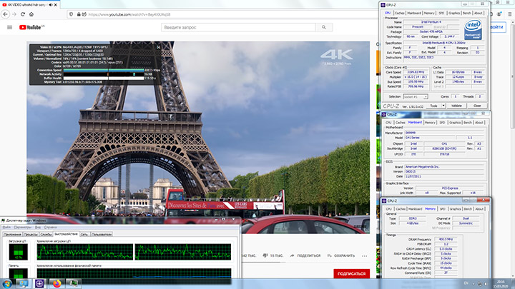The height and width of the screenshot is (289, 515).
Task: Click the YouTube logo
Action: (32, 27)
